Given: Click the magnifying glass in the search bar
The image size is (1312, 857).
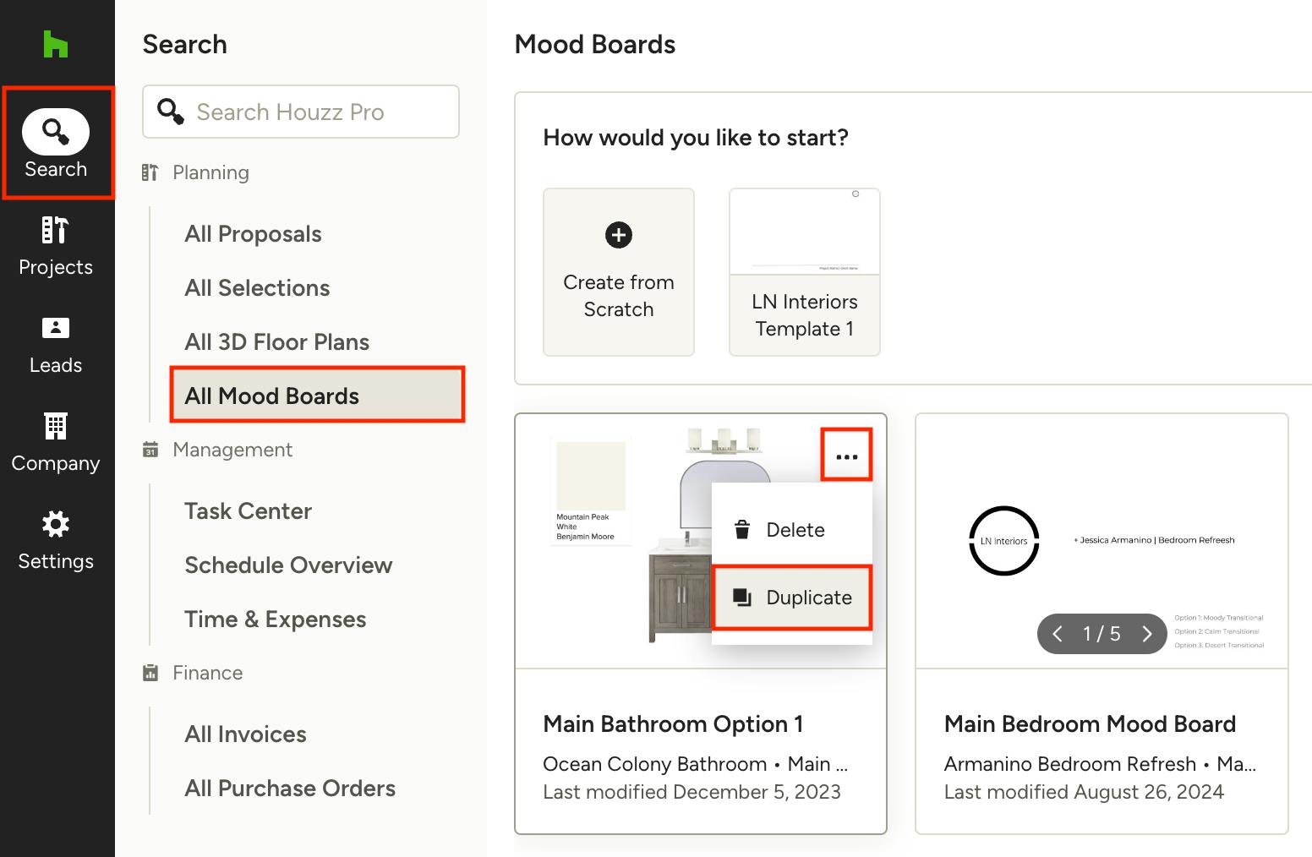Looking at the screenshot, I should coord(170,111).
